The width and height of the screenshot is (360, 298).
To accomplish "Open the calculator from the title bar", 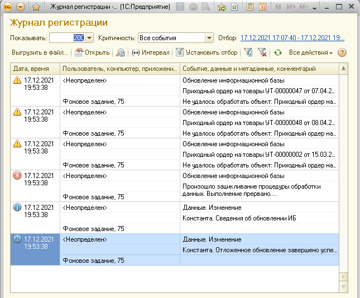I will (x=248, y=7).
